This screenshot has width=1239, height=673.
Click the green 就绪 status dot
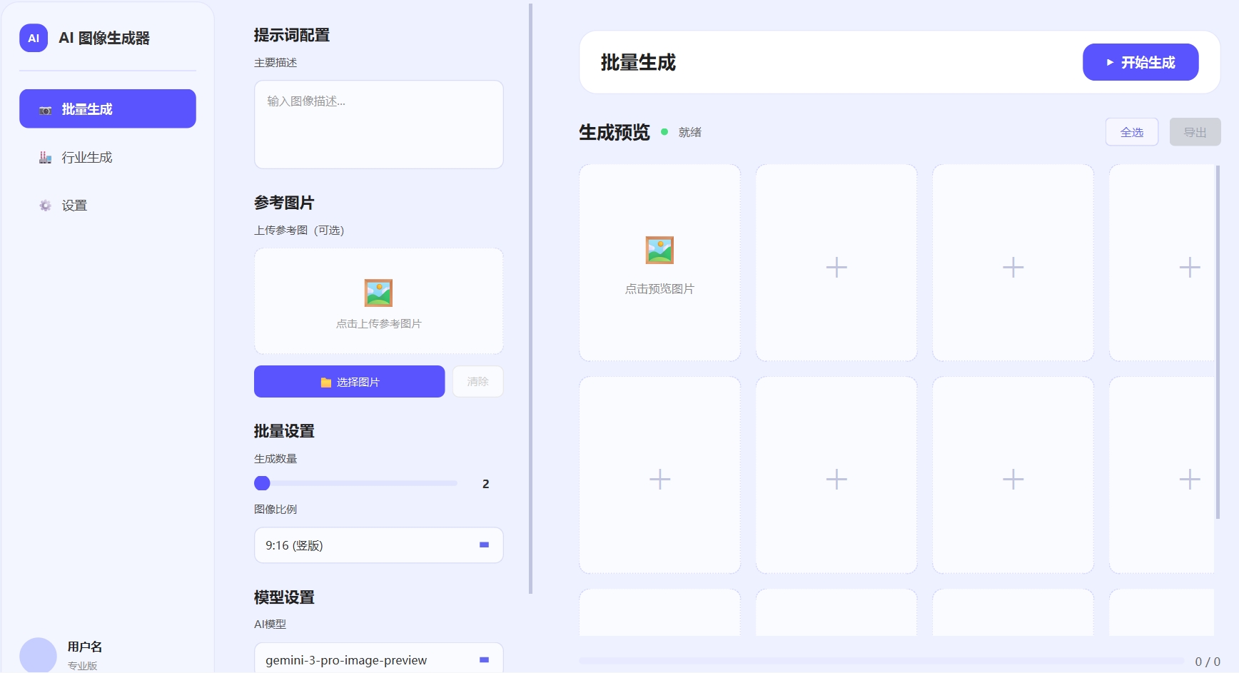coord(664,132)
